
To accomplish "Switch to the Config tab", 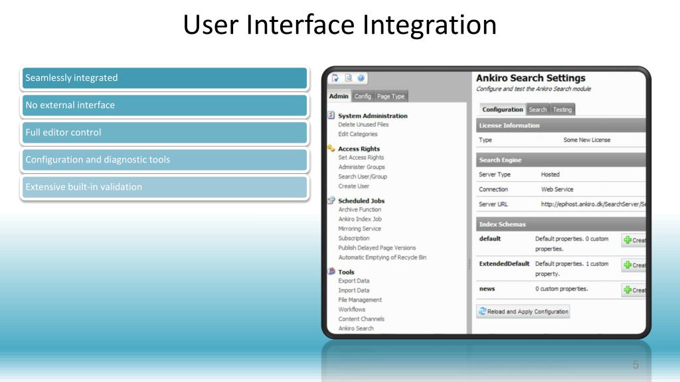I will pos(363,96).
